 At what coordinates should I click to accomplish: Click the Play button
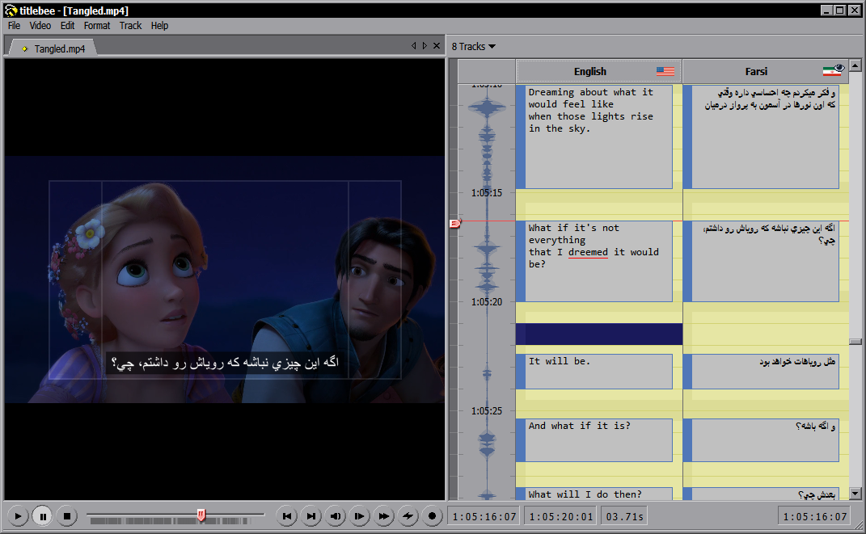pyautogui.click(x=18, y=516)
